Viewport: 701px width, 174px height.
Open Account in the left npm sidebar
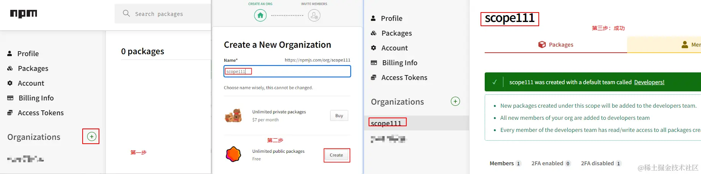coord(31,83)
